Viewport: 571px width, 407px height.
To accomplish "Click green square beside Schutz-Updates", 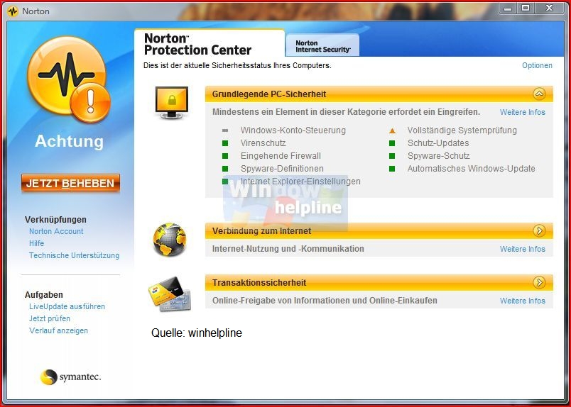I will 392,143.
